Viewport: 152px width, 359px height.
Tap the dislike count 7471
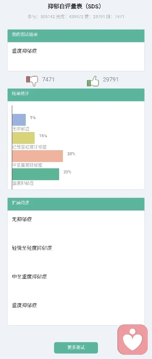pos(49,79)
